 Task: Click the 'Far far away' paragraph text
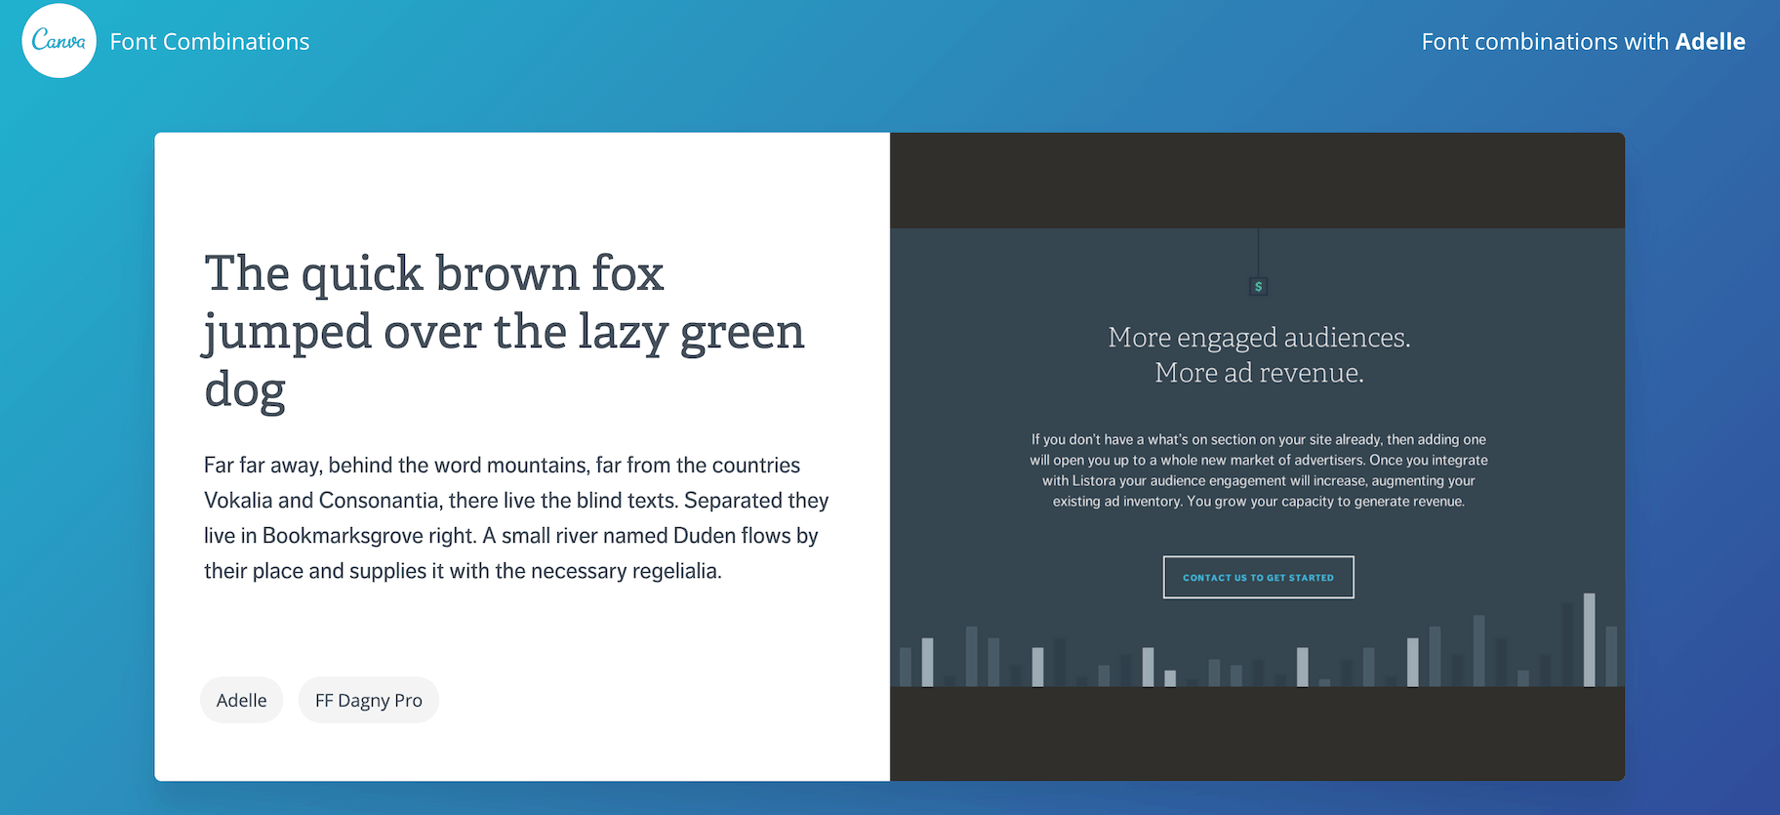click(516, 518)
